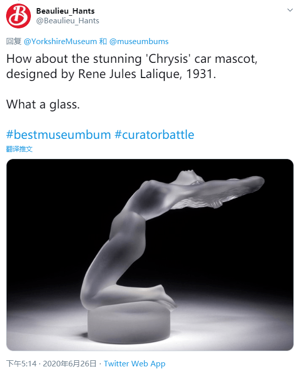Click the 2020年6月26日 date text
This screenshot has width=300, height=376.
[x=69, y=363]
